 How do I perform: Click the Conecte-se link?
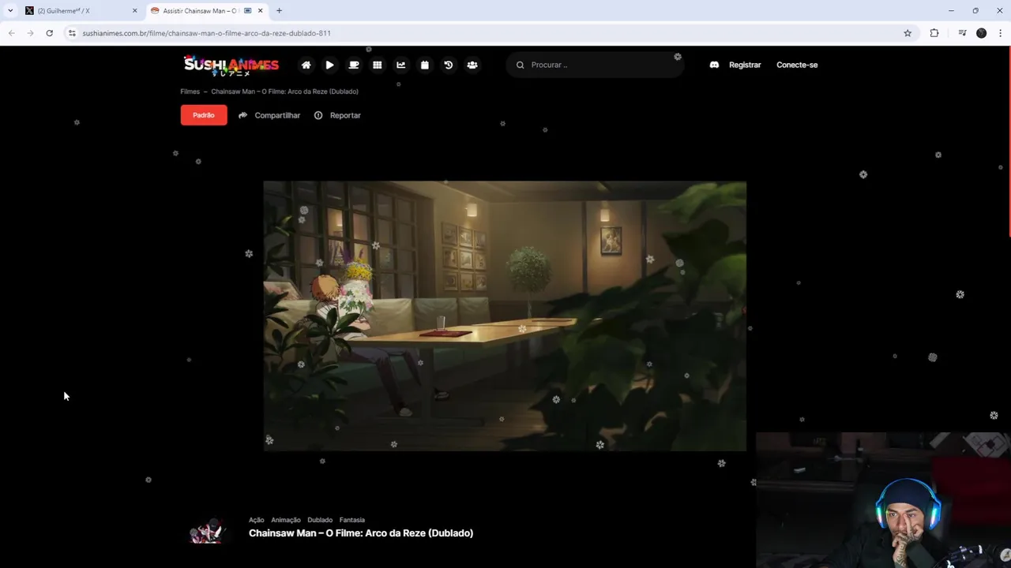pyautogui.click(x=797, y=65)
